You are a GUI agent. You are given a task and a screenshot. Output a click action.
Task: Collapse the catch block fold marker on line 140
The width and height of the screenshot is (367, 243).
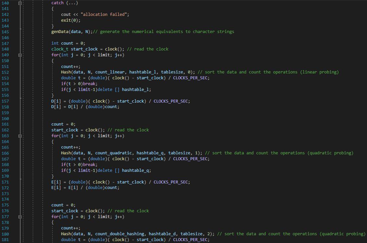point(19,3)
